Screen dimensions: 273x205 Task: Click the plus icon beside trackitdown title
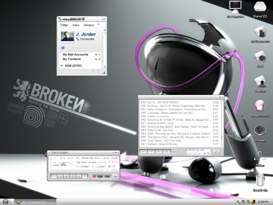click(49, 152)
